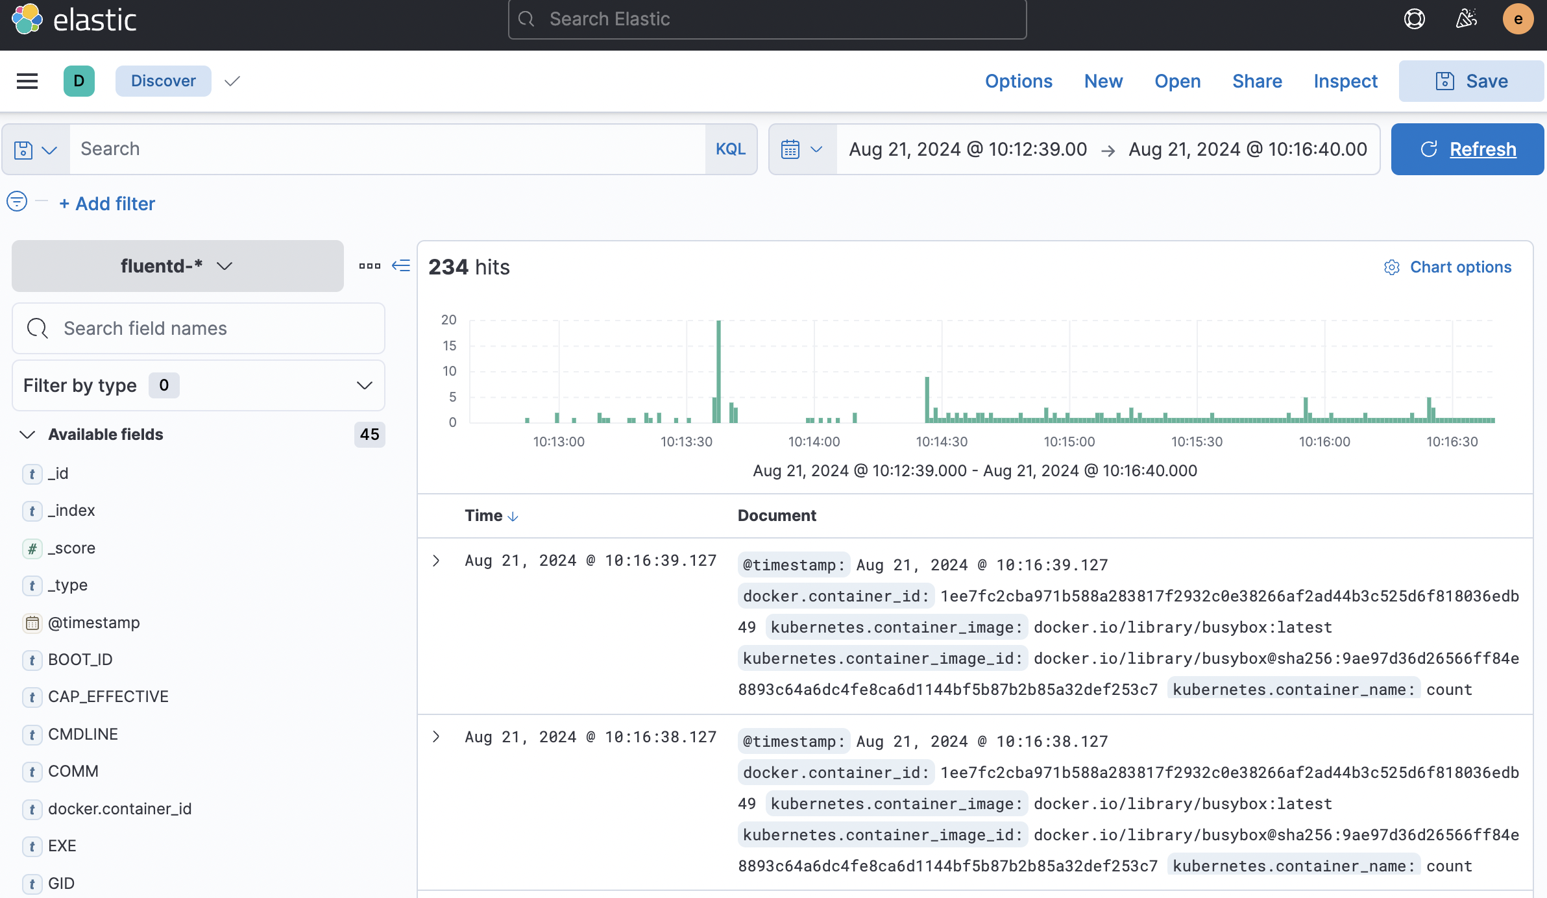The image size is (1547, 898).
Task: Click the start date Aug 21 10:12:39.00
Action: [968, 149]
